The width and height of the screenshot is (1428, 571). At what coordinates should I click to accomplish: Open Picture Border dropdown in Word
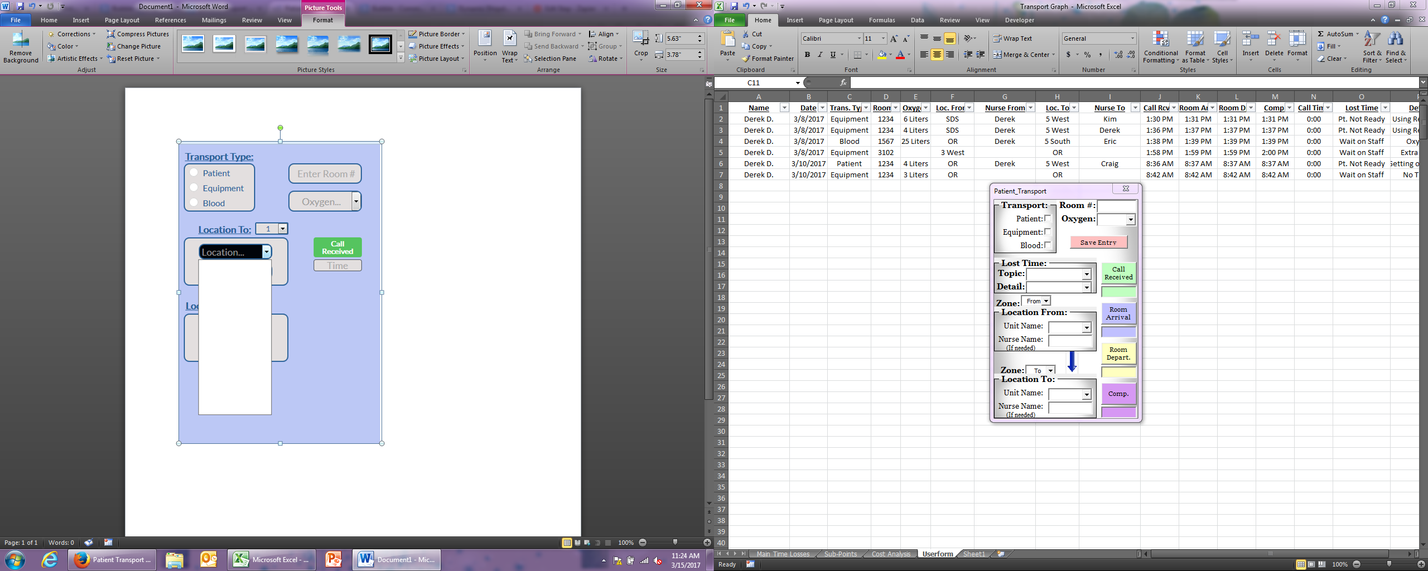coord(436,34)
